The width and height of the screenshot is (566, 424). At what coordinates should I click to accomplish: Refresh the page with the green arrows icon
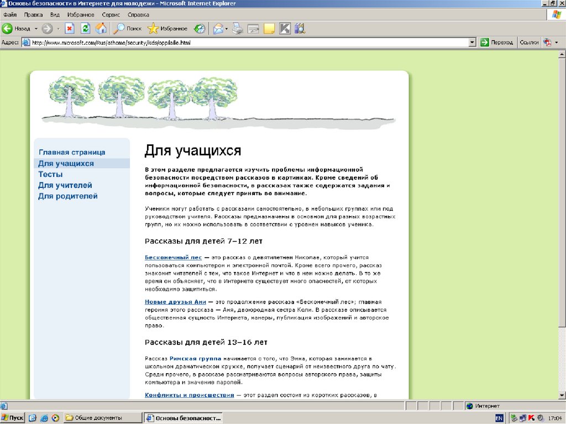click(85, 29)
